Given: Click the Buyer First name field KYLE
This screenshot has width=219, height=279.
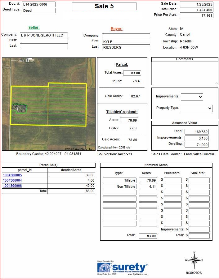Looking at the screenshot, I should coord(126,42).
